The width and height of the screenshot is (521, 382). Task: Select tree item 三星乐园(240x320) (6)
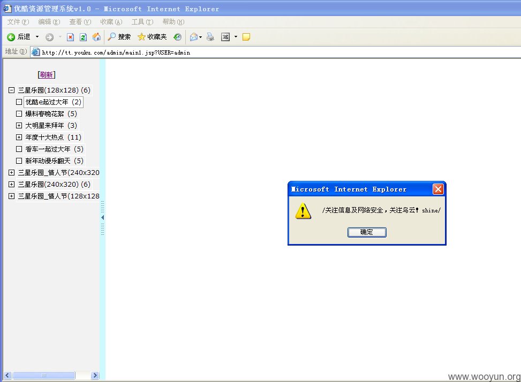(x=54, y=185)
